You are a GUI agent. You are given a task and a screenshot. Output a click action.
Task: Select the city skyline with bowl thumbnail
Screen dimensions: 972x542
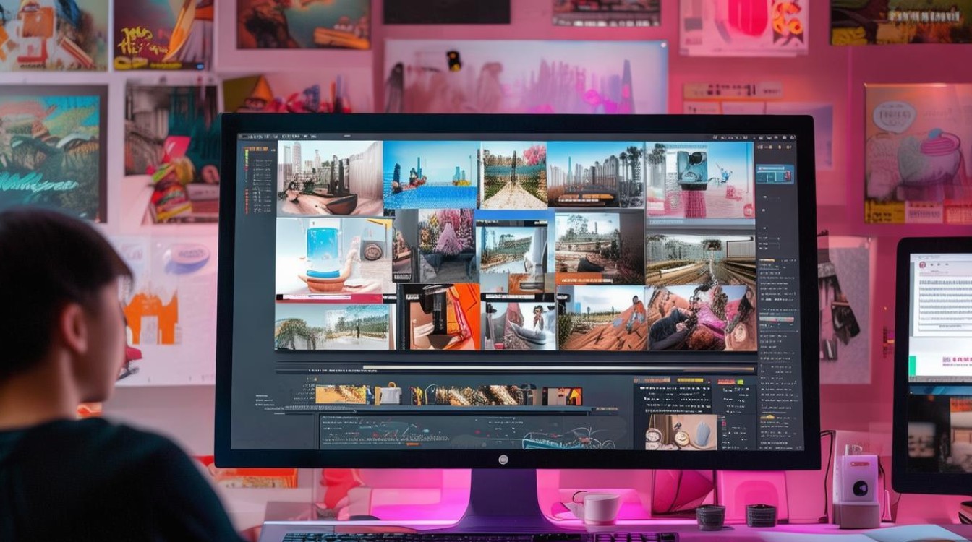[x=329, y=177]
